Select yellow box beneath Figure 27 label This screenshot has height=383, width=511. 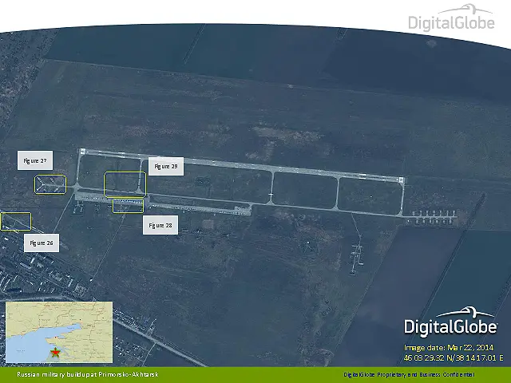(50, 184)
